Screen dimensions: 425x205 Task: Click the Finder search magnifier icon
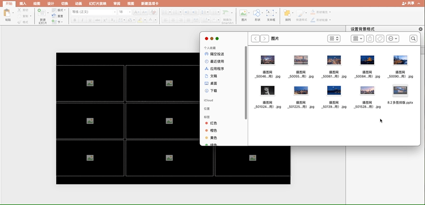coord(413,39)
